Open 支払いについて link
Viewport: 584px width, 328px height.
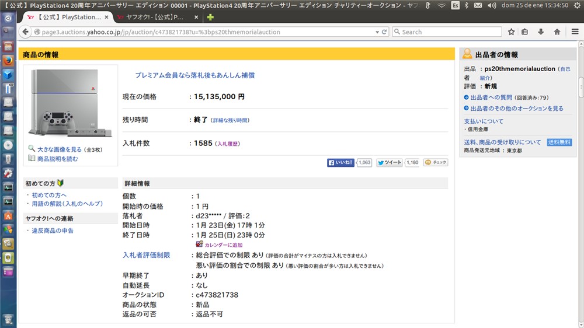(484, 121)
